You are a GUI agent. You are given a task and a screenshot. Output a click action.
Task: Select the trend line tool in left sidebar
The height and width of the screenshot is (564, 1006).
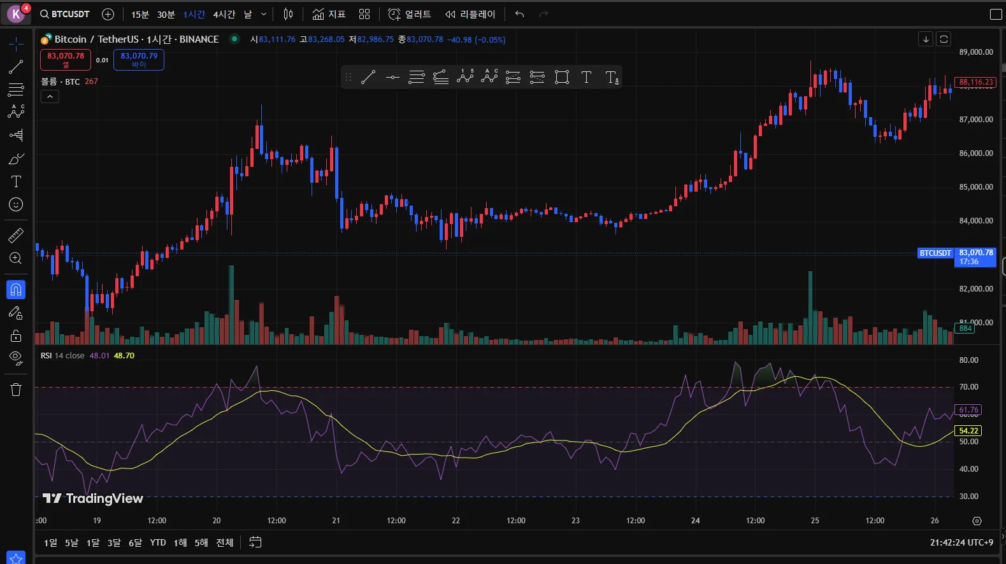(x=16, y=67)
